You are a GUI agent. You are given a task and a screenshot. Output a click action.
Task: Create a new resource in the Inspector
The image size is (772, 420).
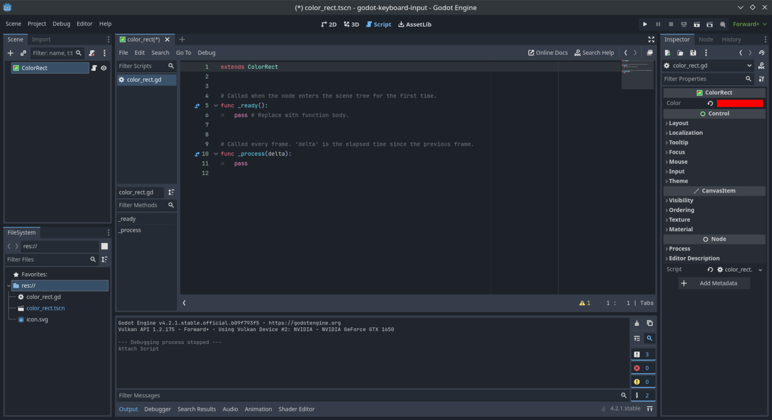(667, 52)
